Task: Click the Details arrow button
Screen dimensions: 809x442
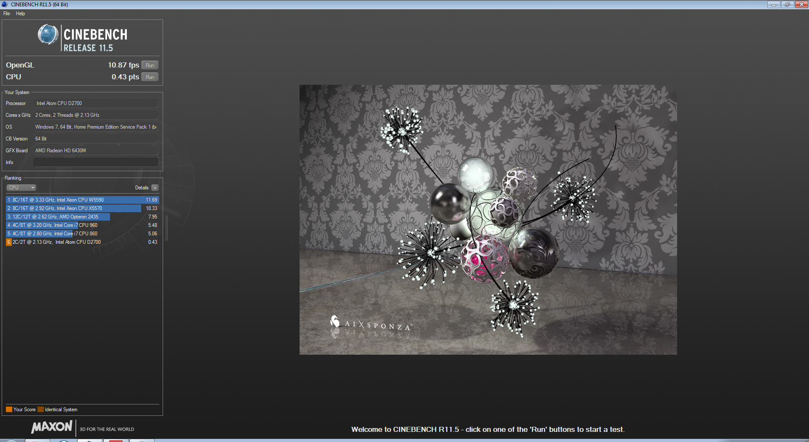Action: 155,188
